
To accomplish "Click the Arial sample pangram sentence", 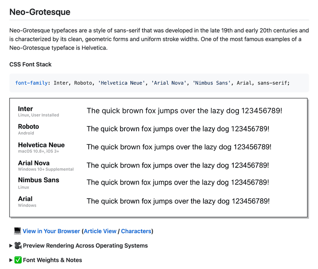I will [178, 201].
